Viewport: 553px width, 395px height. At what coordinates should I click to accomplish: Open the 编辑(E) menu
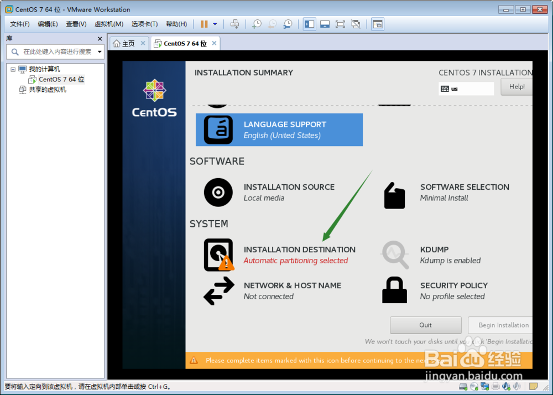(48, 24)
